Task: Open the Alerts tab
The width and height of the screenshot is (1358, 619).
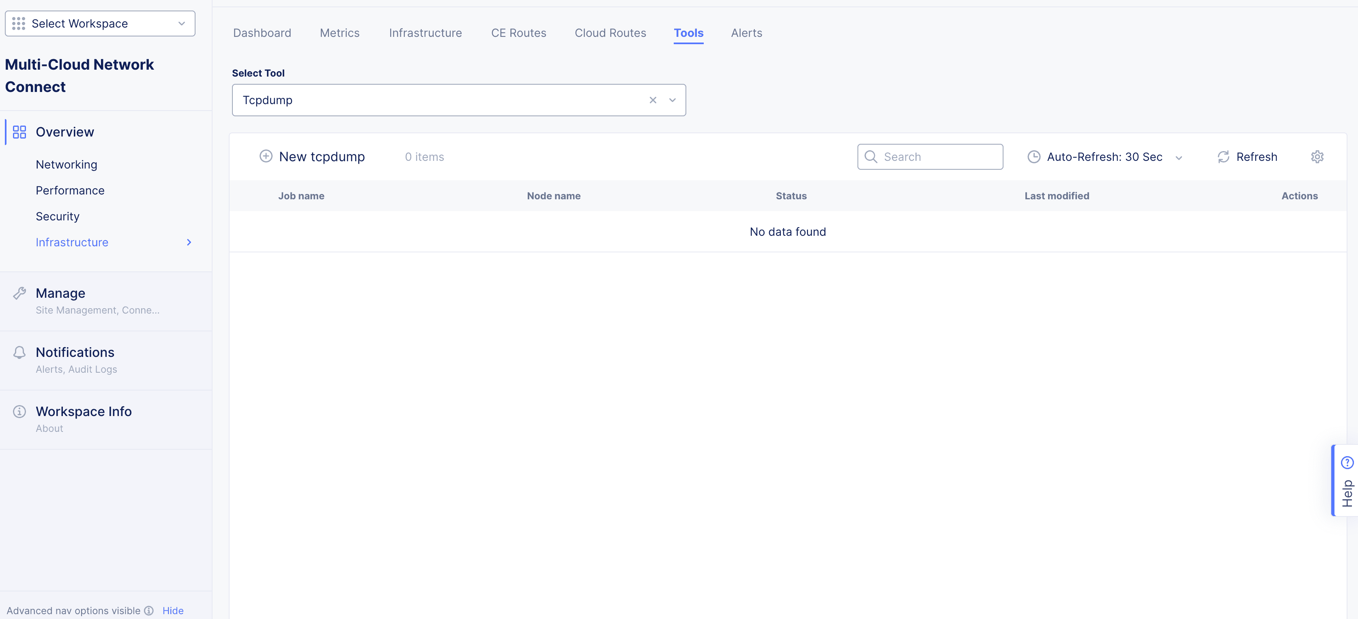Action: tap(746, 33)
